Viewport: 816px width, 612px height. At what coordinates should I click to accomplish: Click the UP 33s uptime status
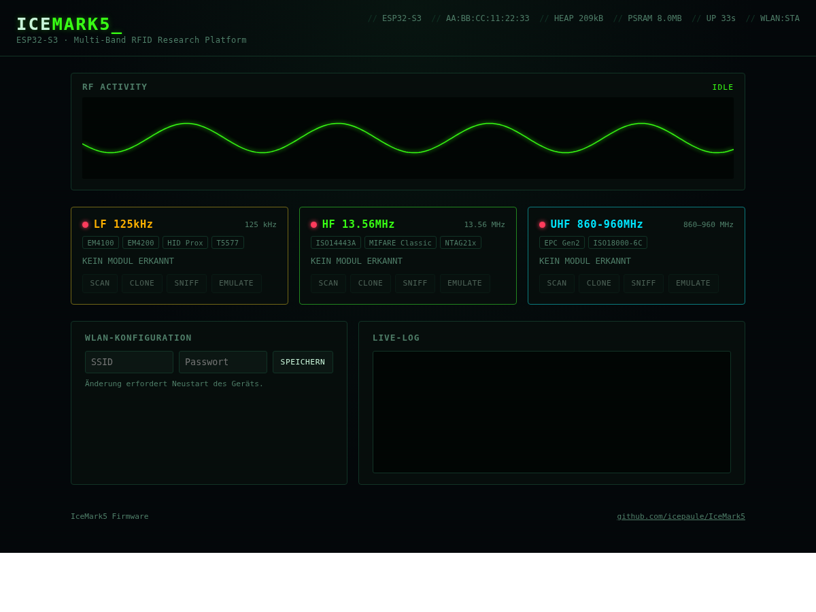click(721, 18)
